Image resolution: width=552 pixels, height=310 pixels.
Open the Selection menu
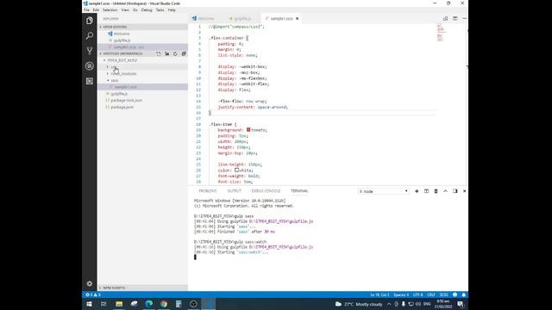pos(110,10)
